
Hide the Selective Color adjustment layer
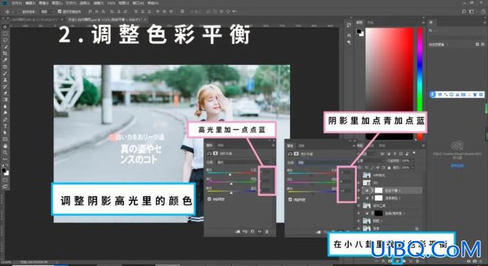pos(359,198)
